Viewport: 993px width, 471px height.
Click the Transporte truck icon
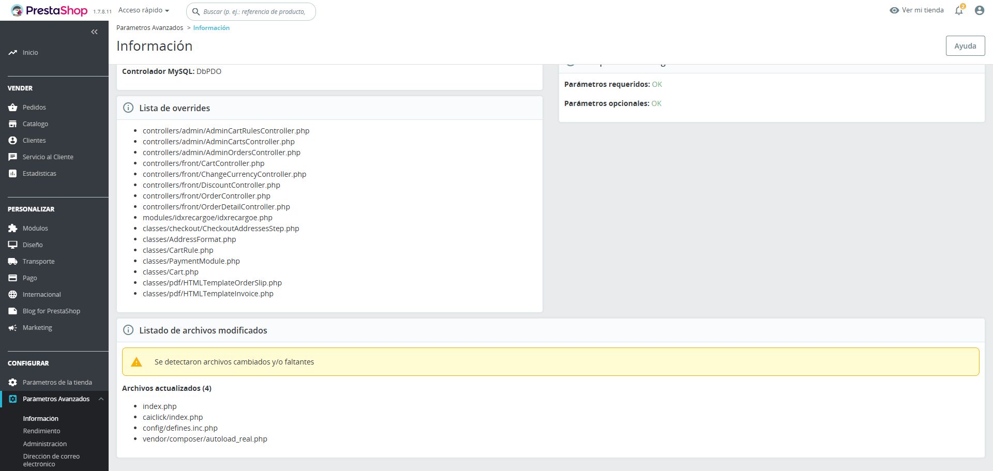(13, 262)
